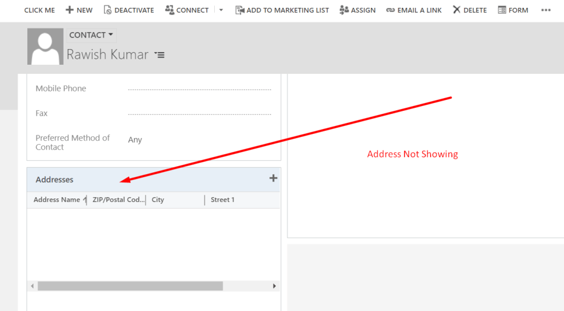Image resolution: width=564 pixels, height=311 pixels.
Task: Click the Delete X icon
Action: pyautogui.click(x=457, y=10)
